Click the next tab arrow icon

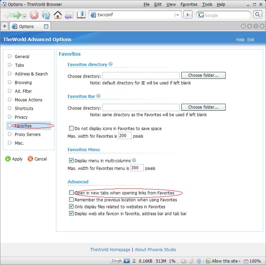point(256,26)
